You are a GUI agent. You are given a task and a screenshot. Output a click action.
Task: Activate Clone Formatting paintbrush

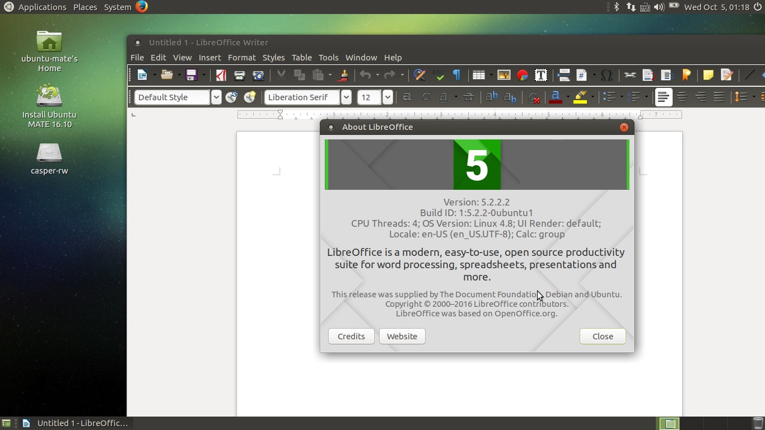click(343, 75)
